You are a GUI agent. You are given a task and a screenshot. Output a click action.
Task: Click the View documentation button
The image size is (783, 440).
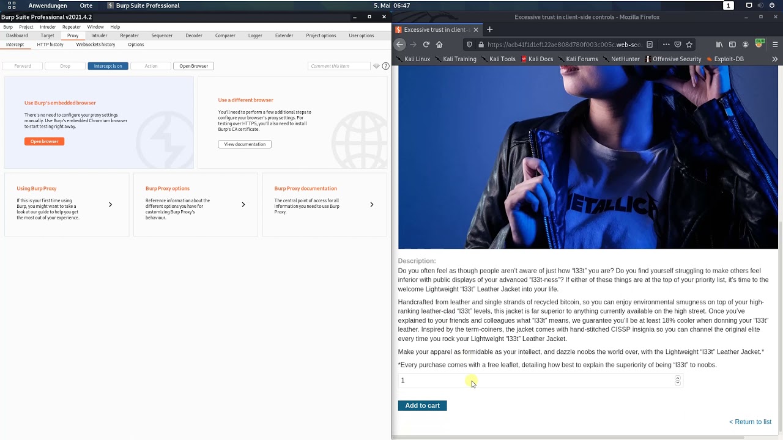tap(245, 144)
